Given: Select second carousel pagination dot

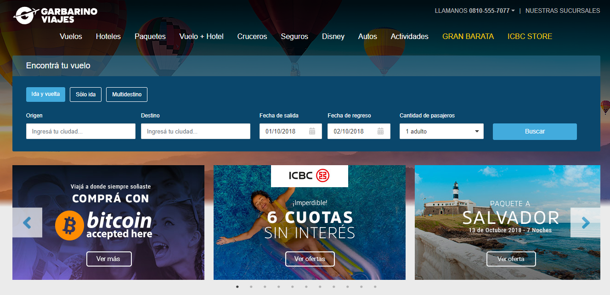Looking at the screenshot, I should click(251, 287).
